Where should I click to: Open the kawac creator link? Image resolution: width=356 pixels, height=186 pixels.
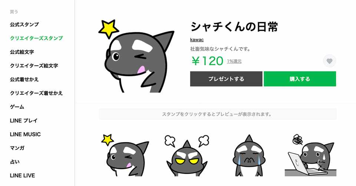coord(197,40)
